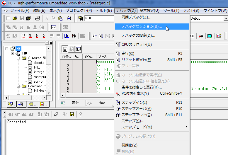228x155 pixels.
Task: Toggle decimal (10) radix display
Action: (x=31, y=36)
